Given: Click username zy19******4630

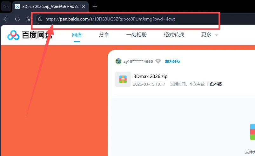Looking at the screenshot, I should pyautogui.click(x=138, y=62).
